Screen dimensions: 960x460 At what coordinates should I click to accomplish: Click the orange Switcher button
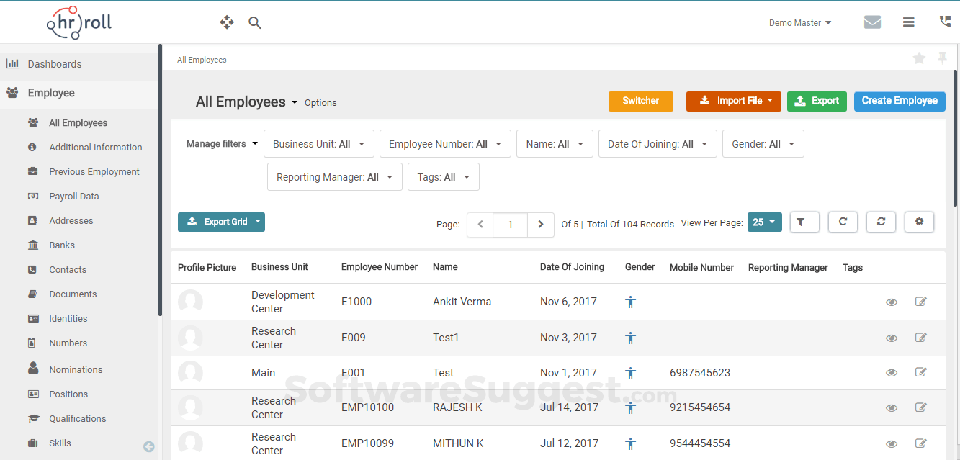[x=640, y=101]
